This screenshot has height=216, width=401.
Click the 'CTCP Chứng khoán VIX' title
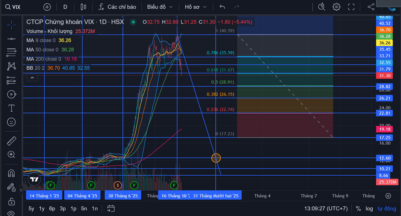click(60, 22)
